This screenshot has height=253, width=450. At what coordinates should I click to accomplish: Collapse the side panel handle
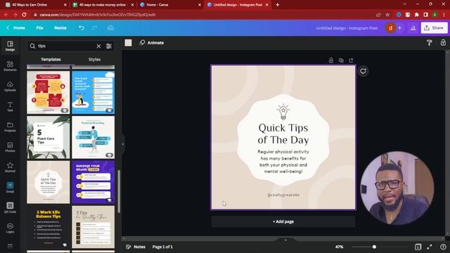click(123, 144)
